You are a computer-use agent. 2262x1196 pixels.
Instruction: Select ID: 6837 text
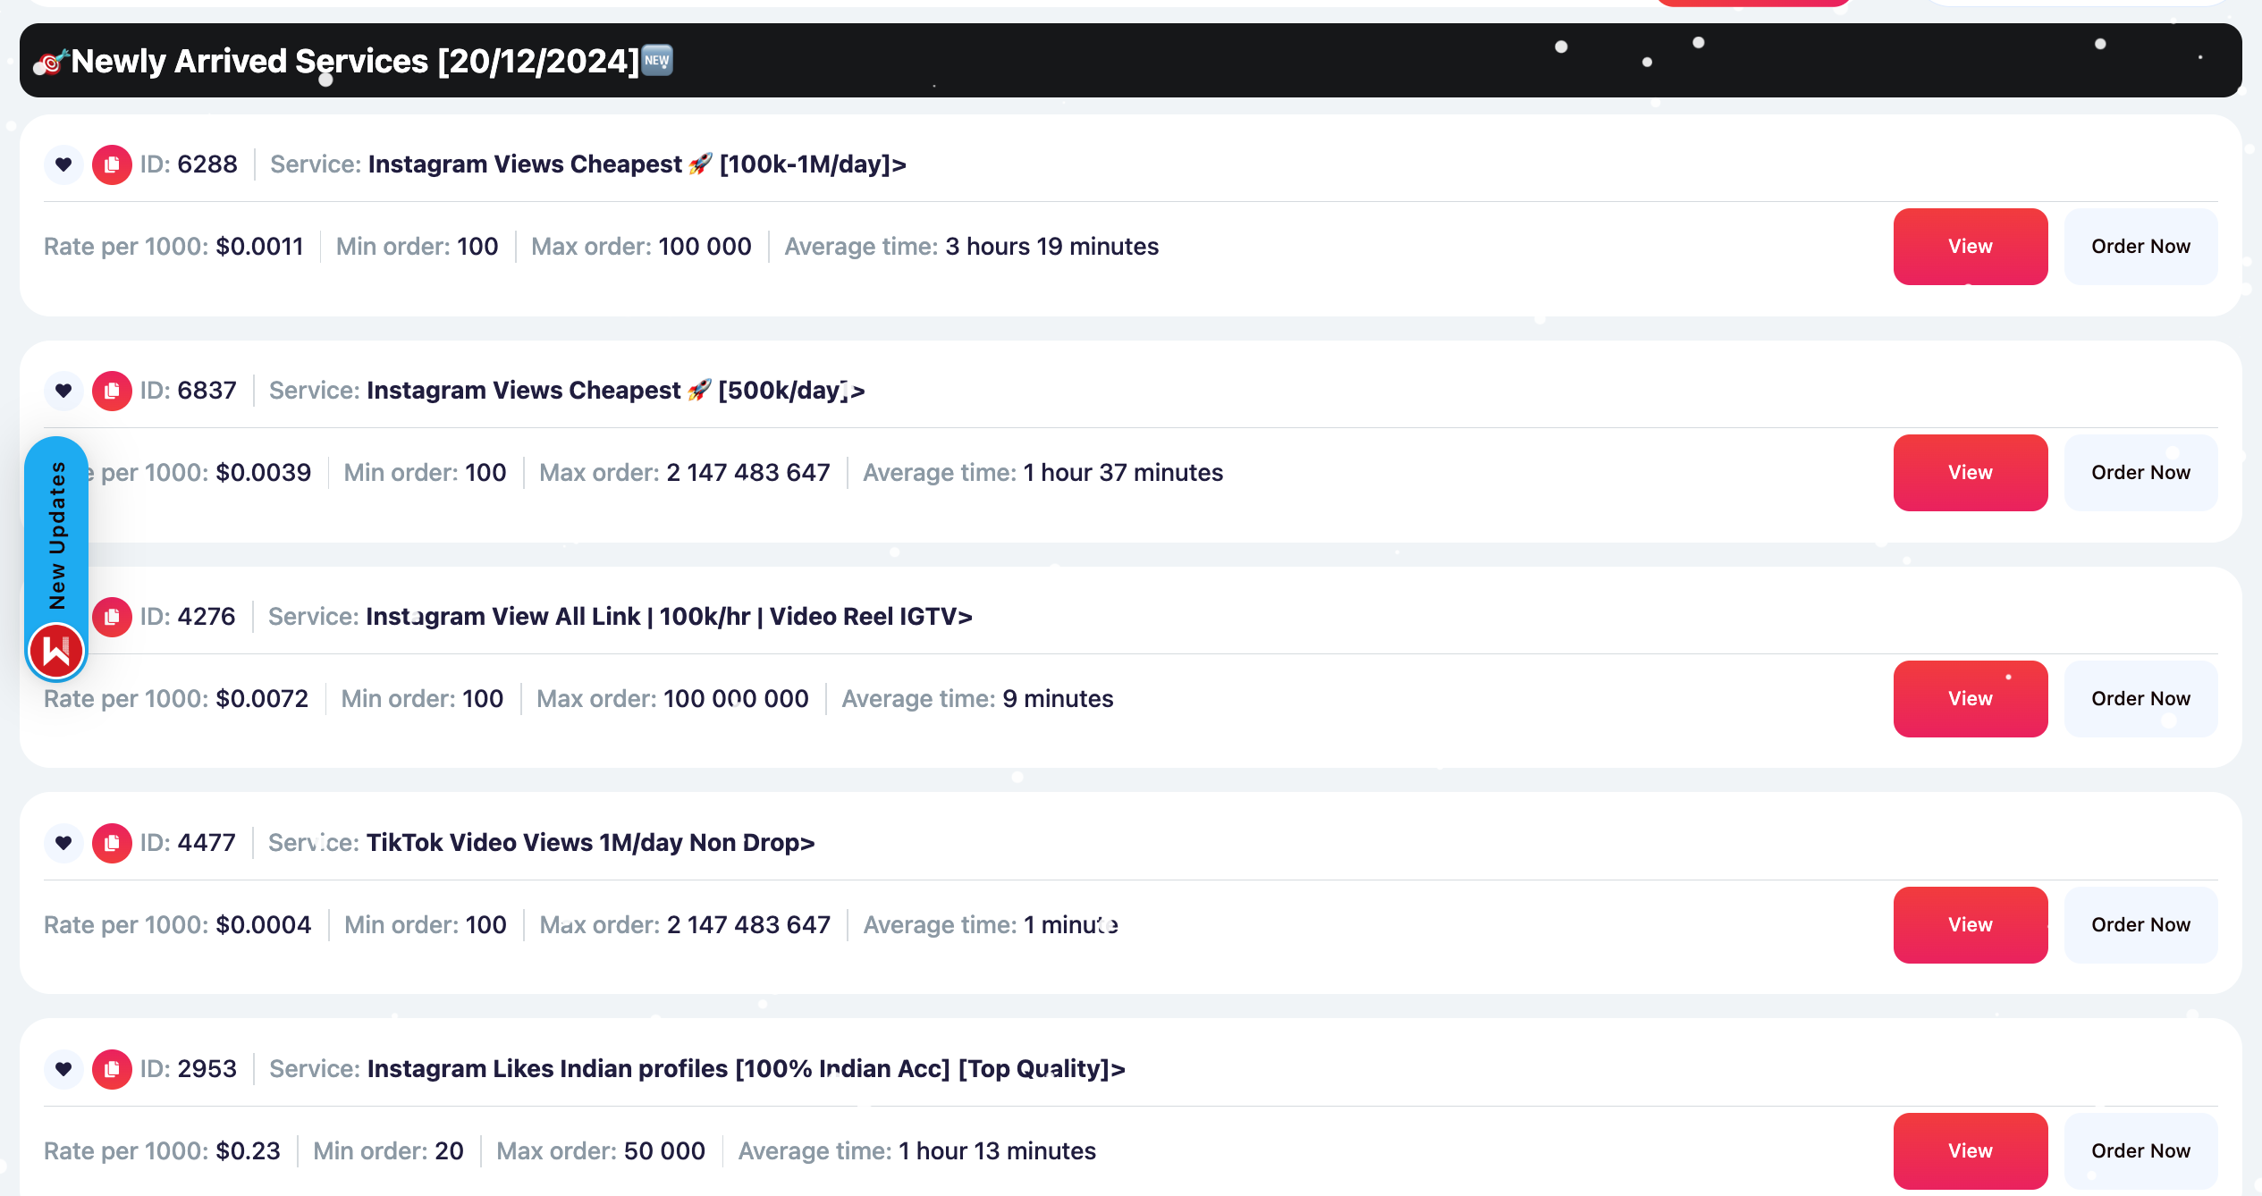[189, 391]
